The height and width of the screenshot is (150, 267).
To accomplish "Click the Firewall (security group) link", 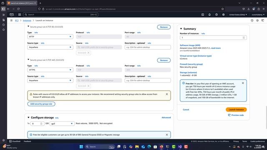I will click(x=191, y=64).
